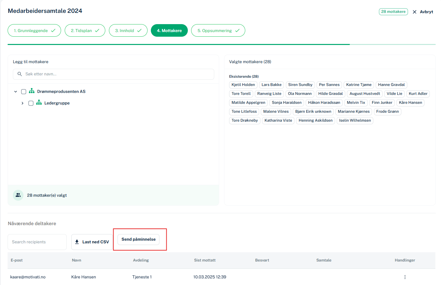Click the Search recipients field
The image size is (441, 285).
(37, 242)
